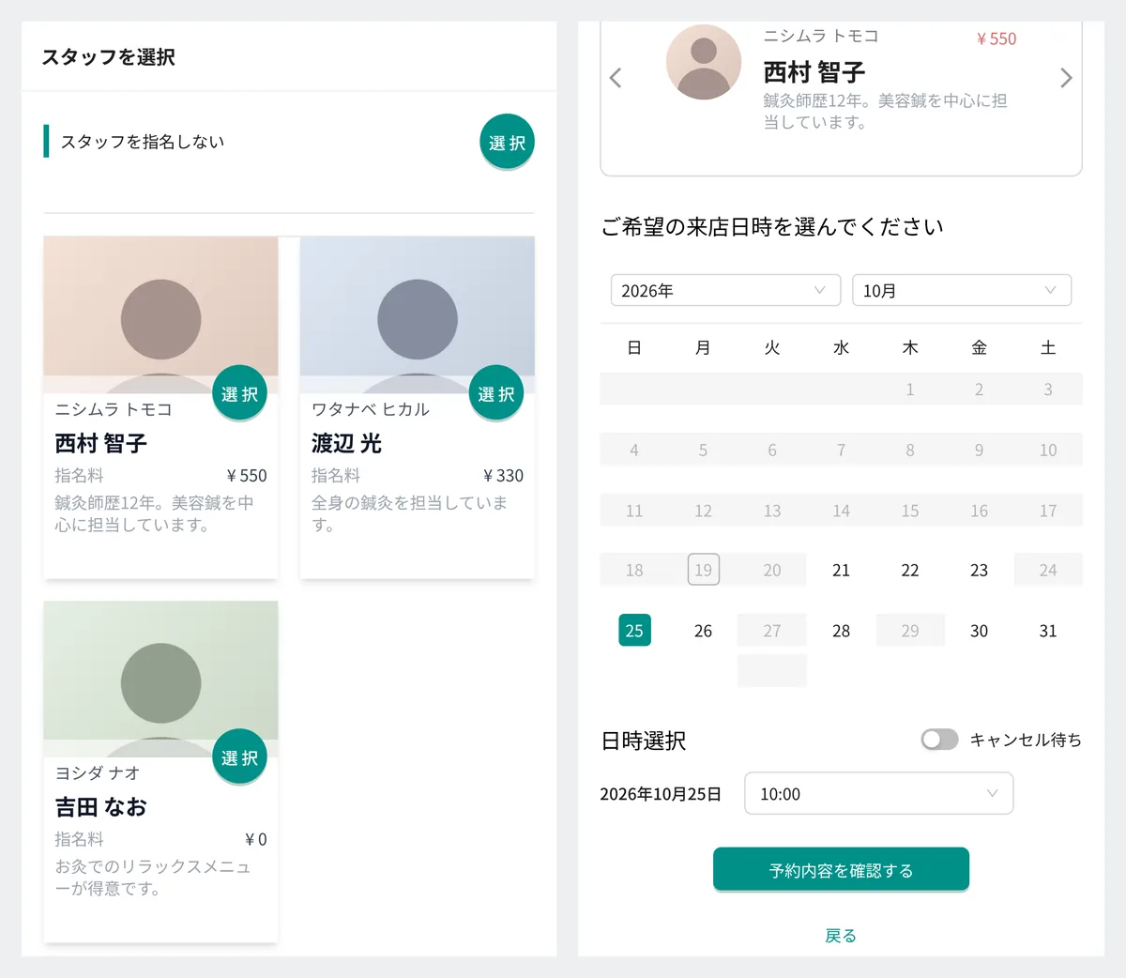The width and height of the screenshot is (1126, 978).
Task: Open the 10月 month dropdown
Action: [962, 291]
